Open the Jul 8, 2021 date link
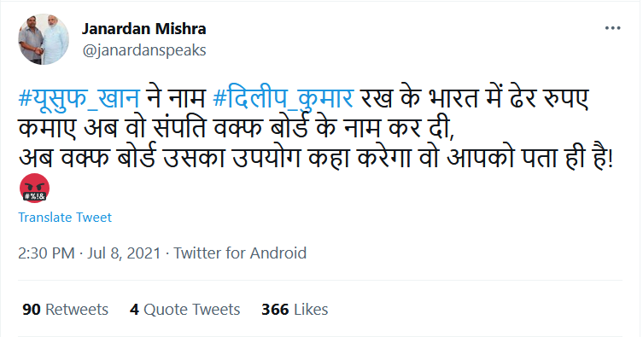The height and width of the screenshot is (337, 643). pos(124,253)
